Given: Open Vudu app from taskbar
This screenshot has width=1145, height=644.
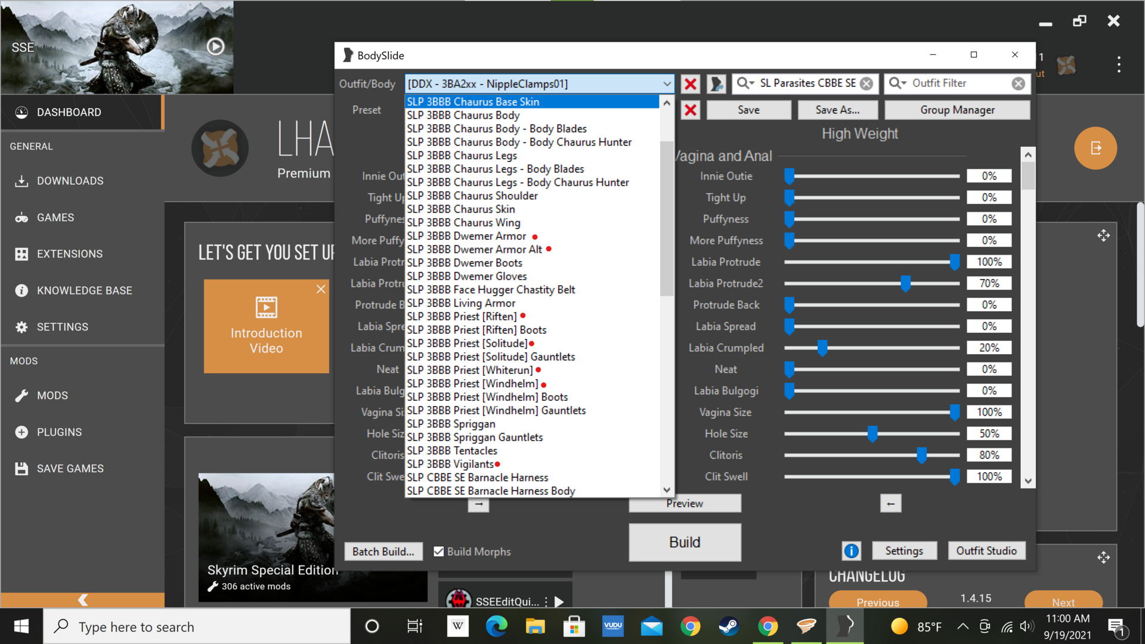Looking at the screenshot, I should click(612, 626).
